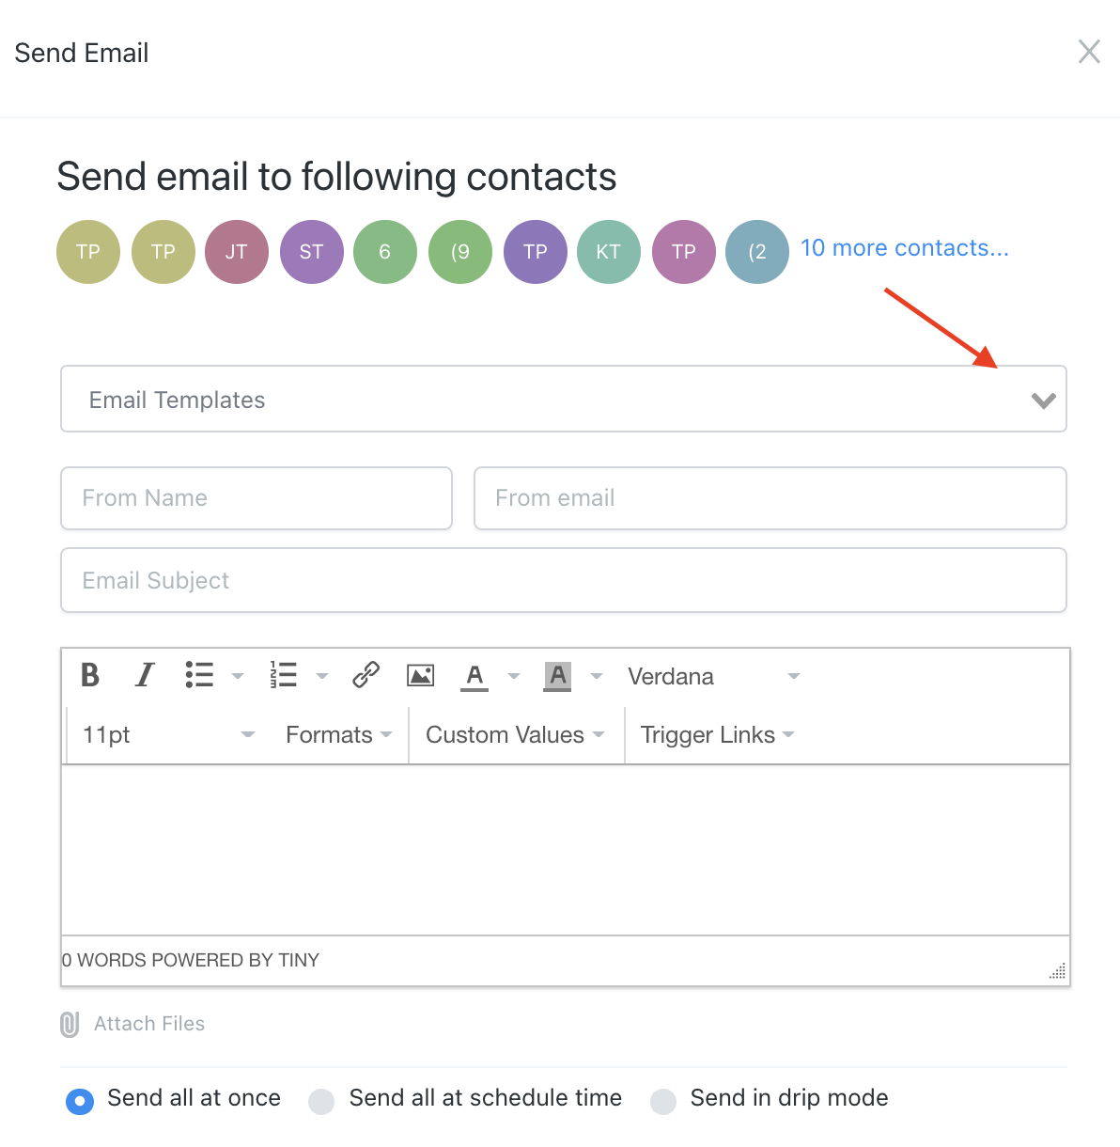Insert an image with the picture icon
1120x1147 pixels.
point(420,675)
